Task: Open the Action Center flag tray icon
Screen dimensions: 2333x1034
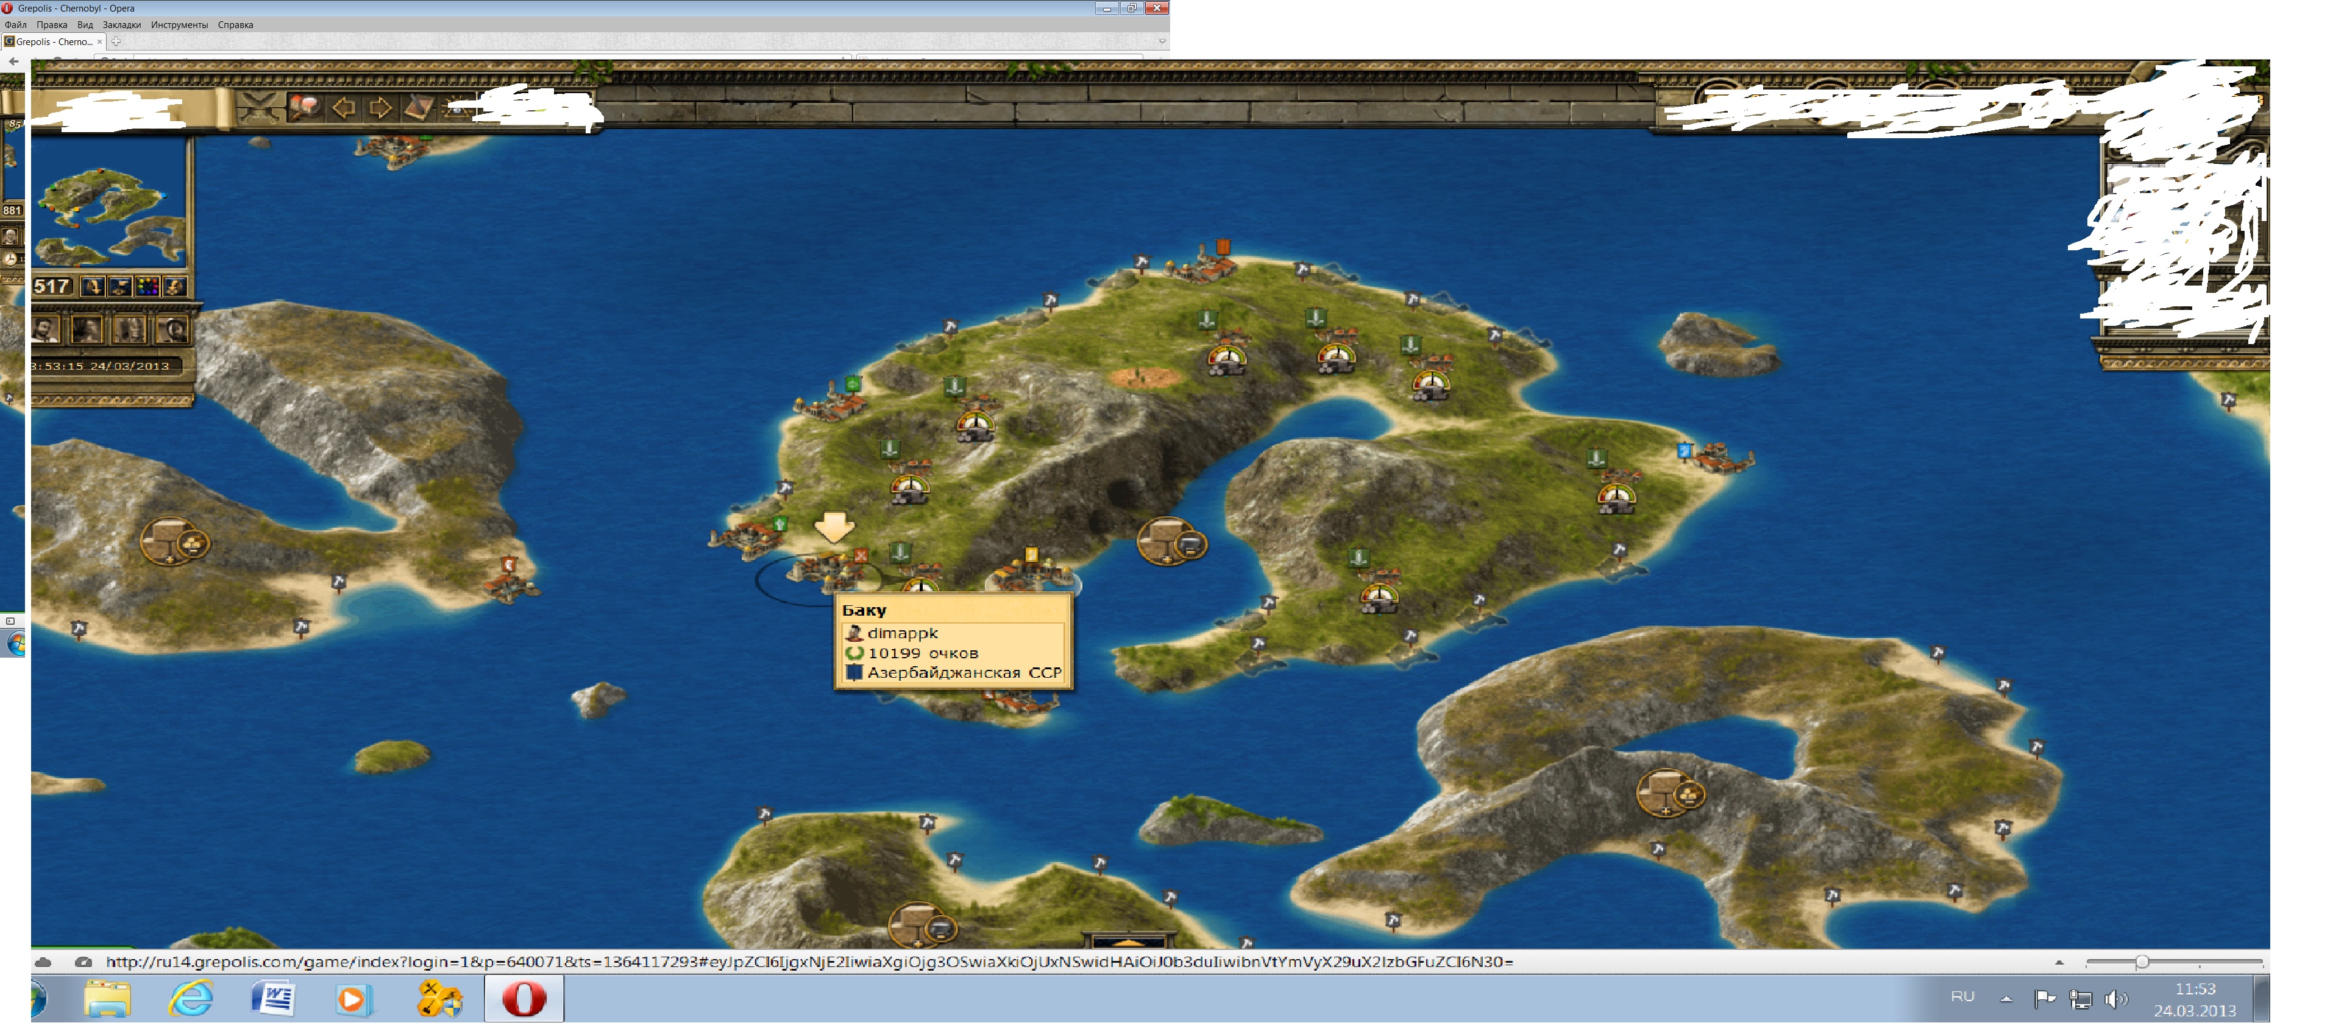Action: pos(2045,999)
